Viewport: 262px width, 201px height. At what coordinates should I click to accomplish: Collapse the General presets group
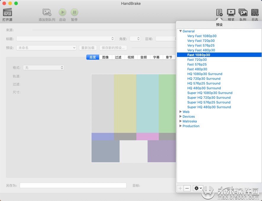181,31
